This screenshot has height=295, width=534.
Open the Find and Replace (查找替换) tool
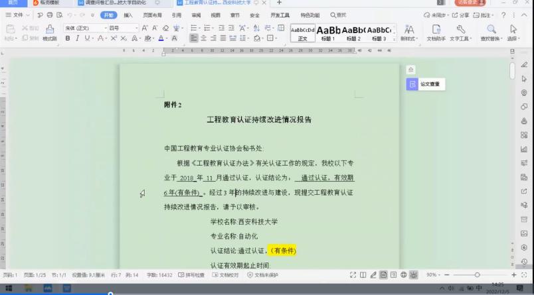click(491, 30)
